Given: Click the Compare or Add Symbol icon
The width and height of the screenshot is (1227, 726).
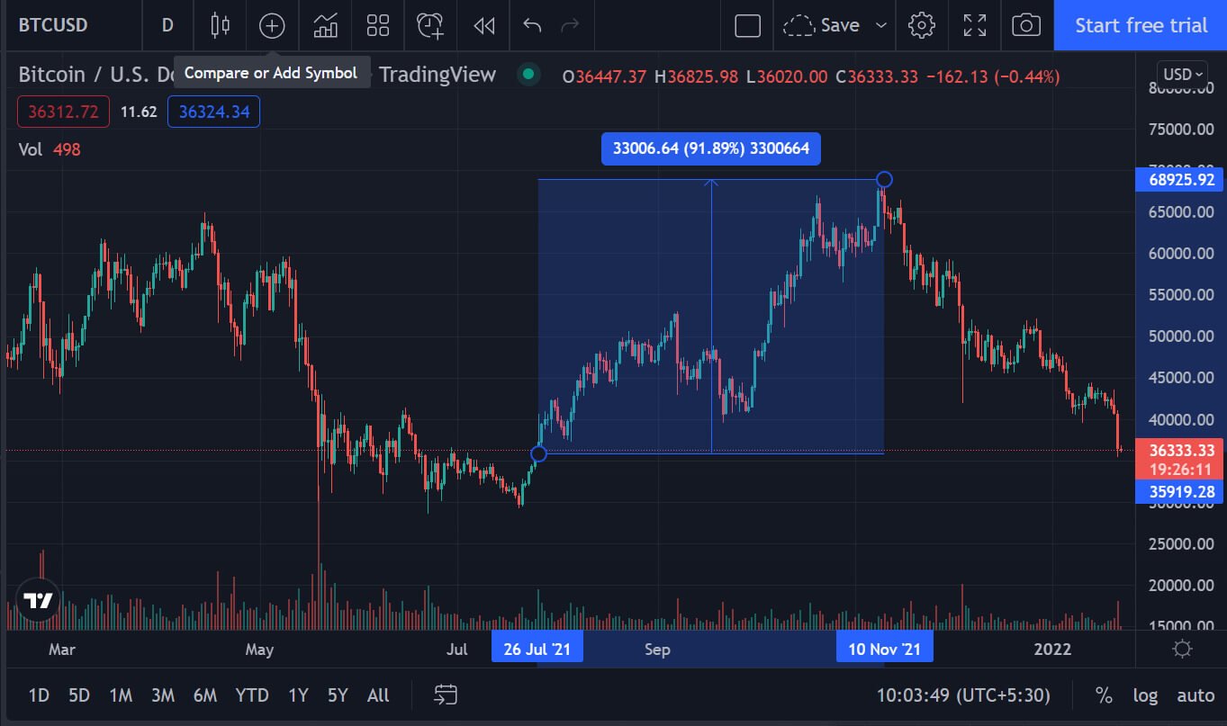Looking at the screenshot, I should (272, 25).
